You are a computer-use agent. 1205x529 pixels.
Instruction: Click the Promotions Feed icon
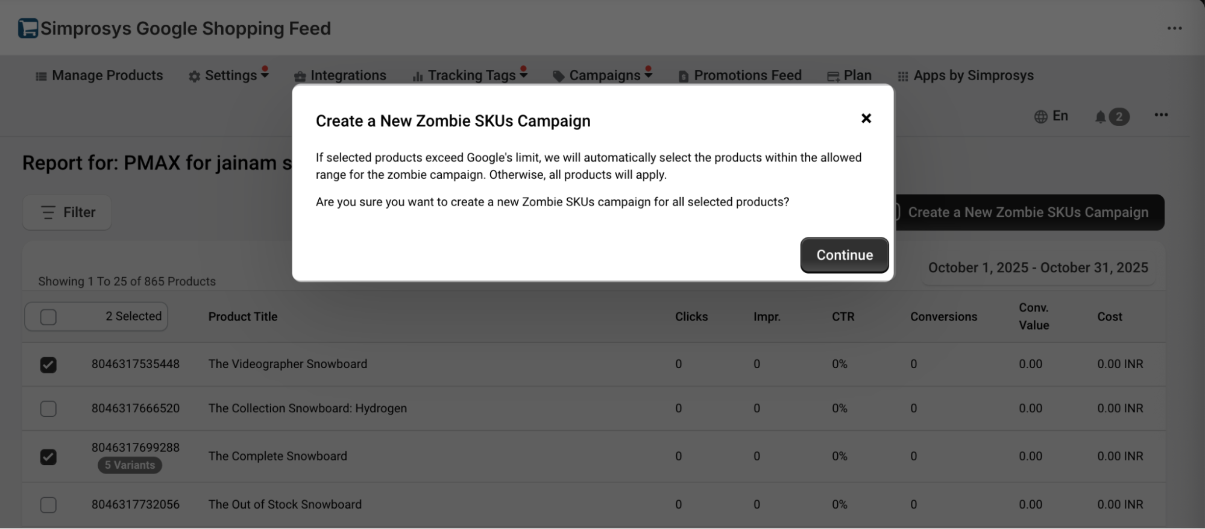point(684,77)
